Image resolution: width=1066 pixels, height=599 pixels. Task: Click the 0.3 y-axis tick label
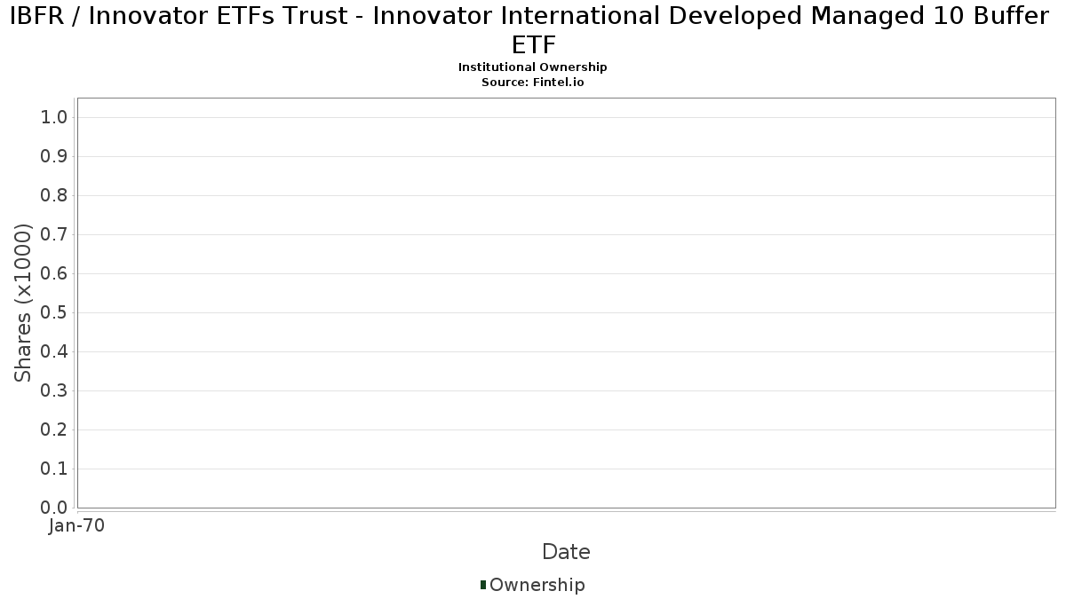(55, 391)
